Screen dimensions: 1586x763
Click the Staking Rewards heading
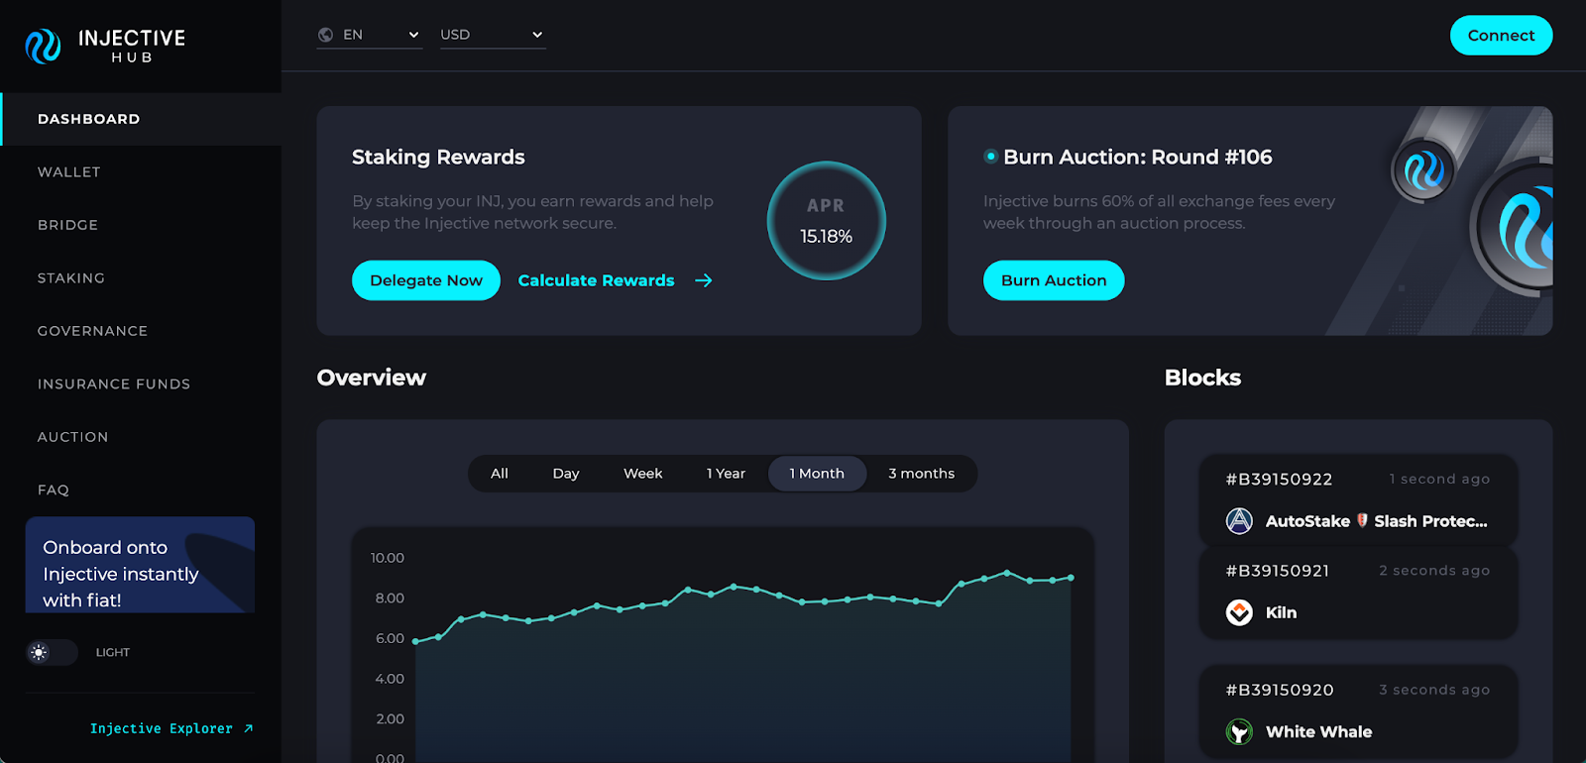[x=438, y=157]
